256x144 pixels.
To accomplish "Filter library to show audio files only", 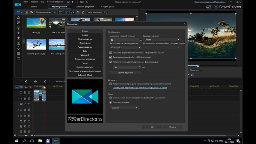I will [72, 12].
